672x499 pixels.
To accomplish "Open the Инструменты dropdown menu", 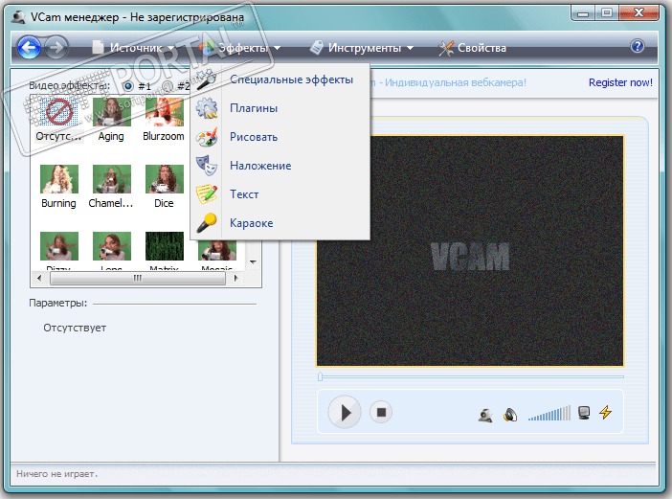I will pos(362,48).
